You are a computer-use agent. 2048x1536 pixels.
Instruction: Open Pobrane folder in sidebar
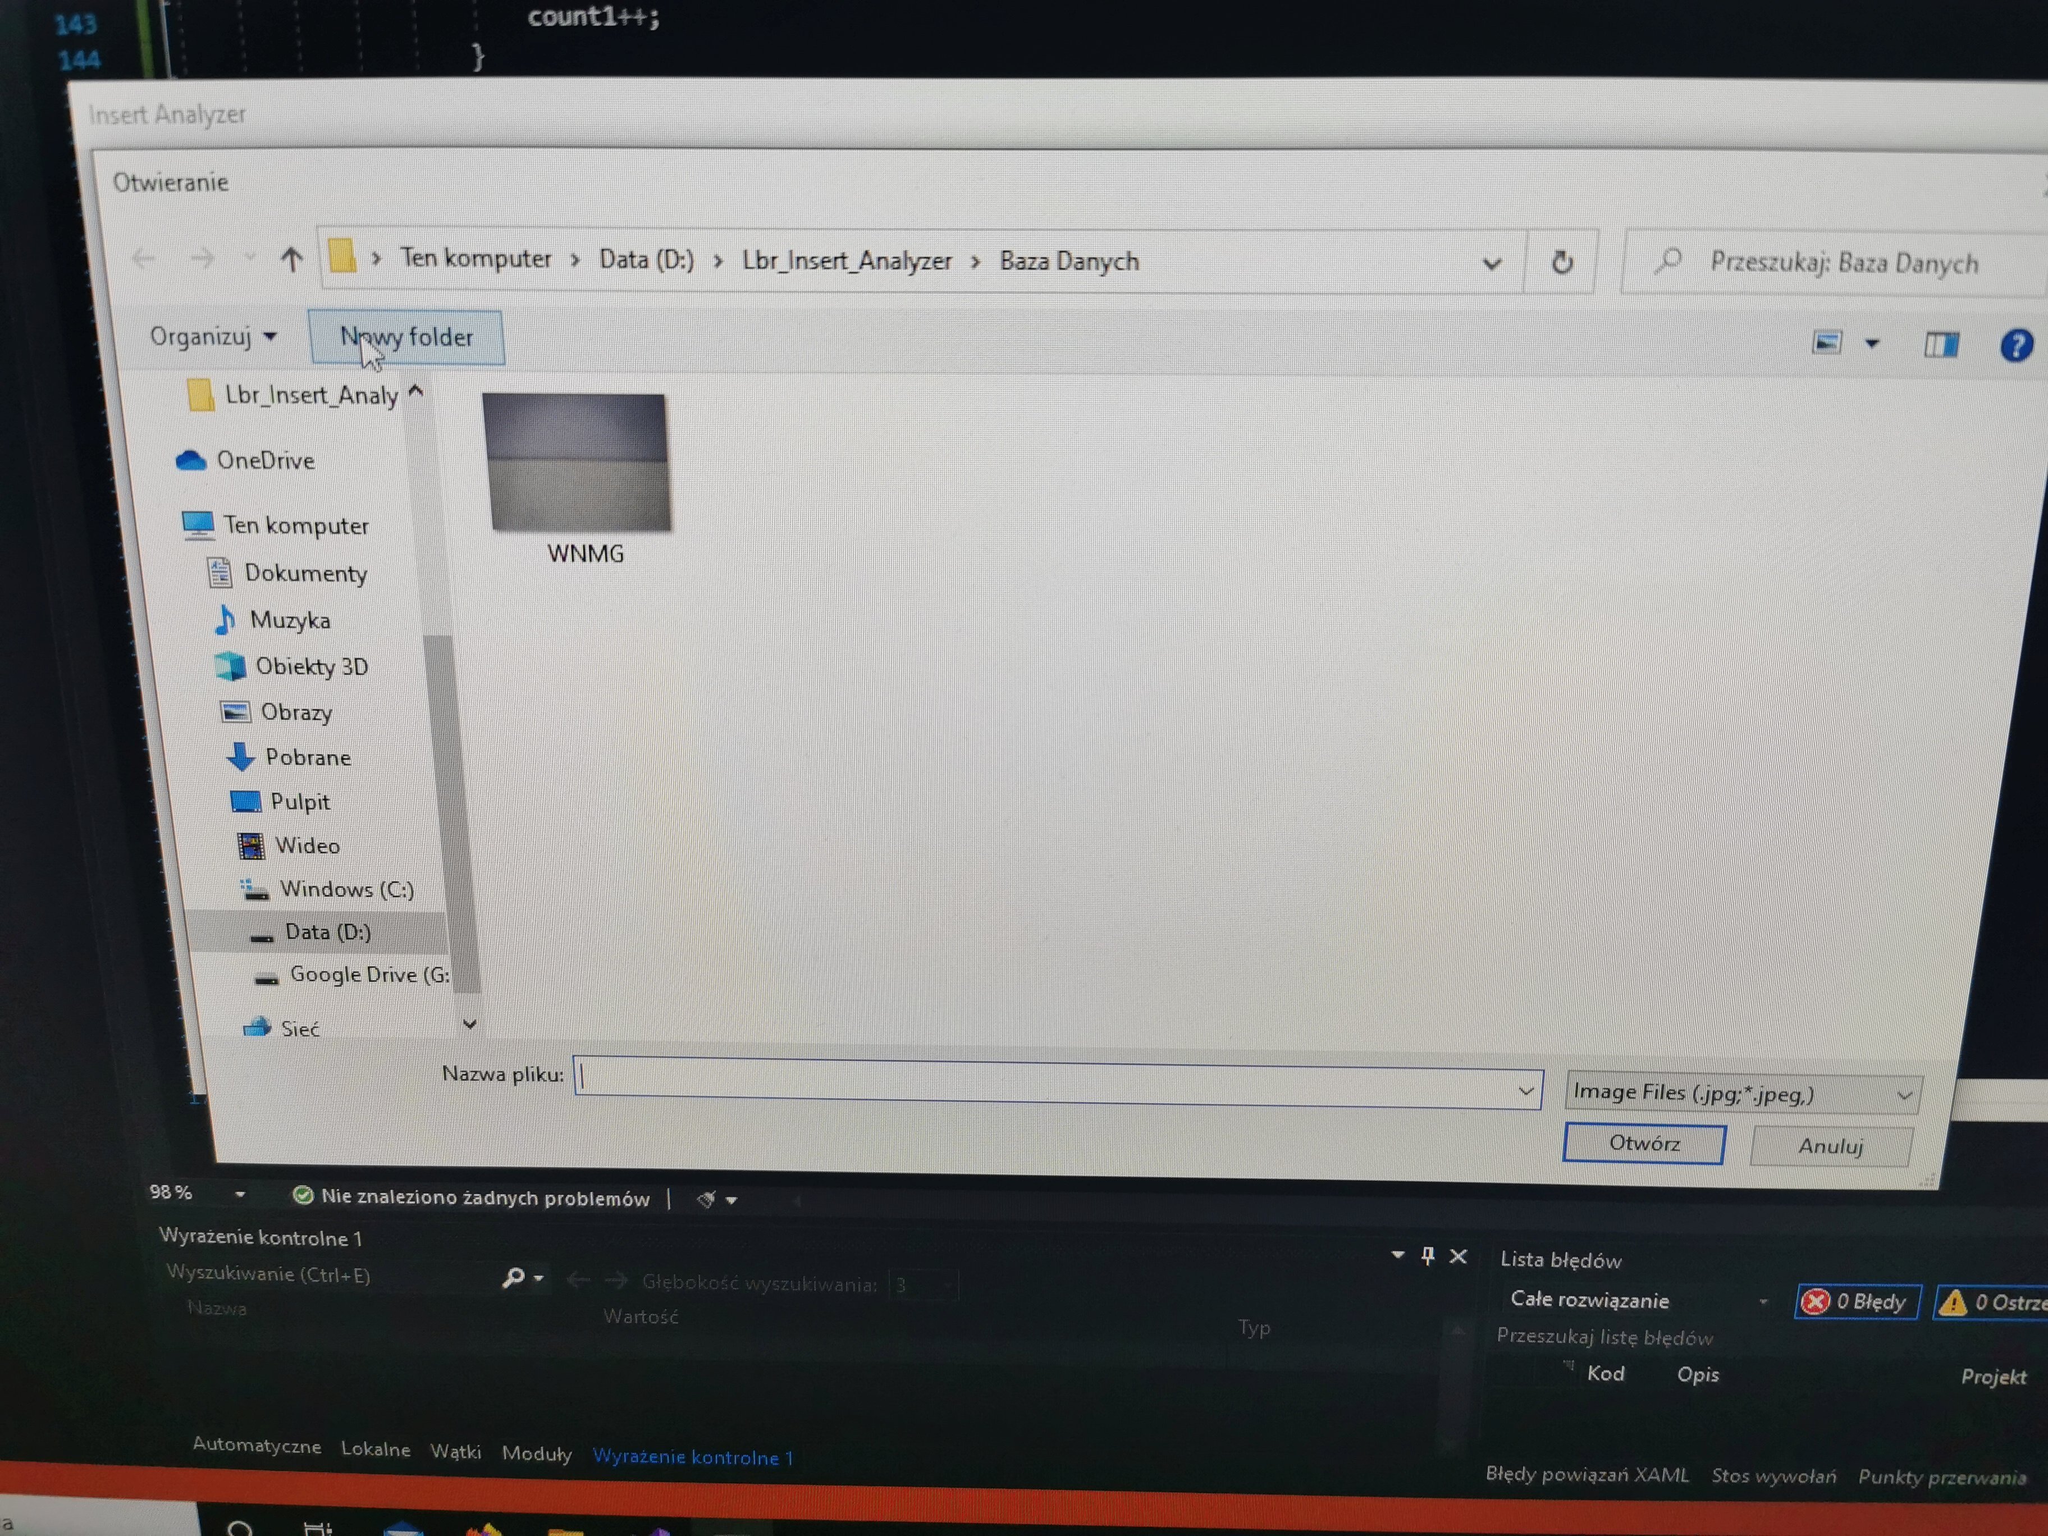coord(289,756)
